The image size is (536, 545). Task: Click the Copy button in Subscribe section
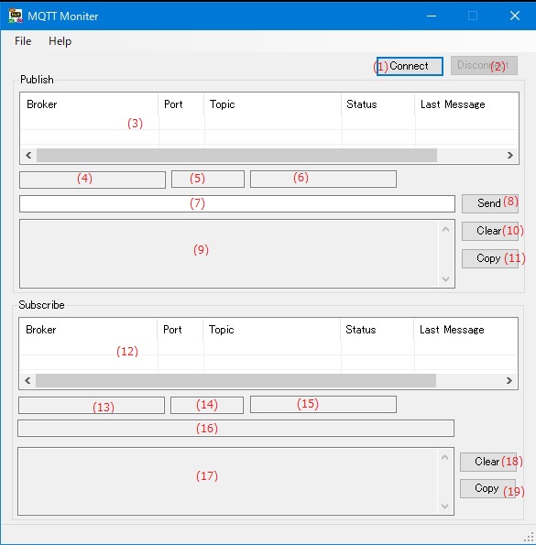point(488,489)
